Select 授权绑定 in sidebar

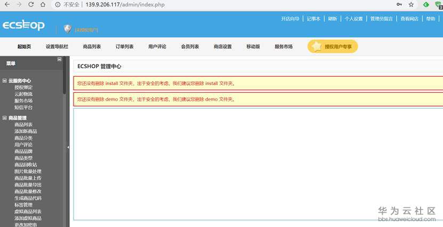[x=23, y=87]
